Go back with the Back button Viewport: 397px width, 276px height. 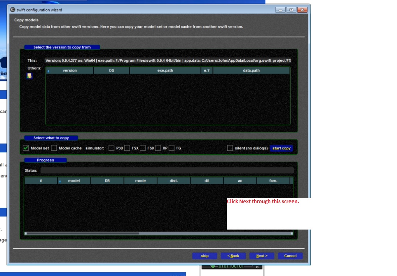(233, 256)
